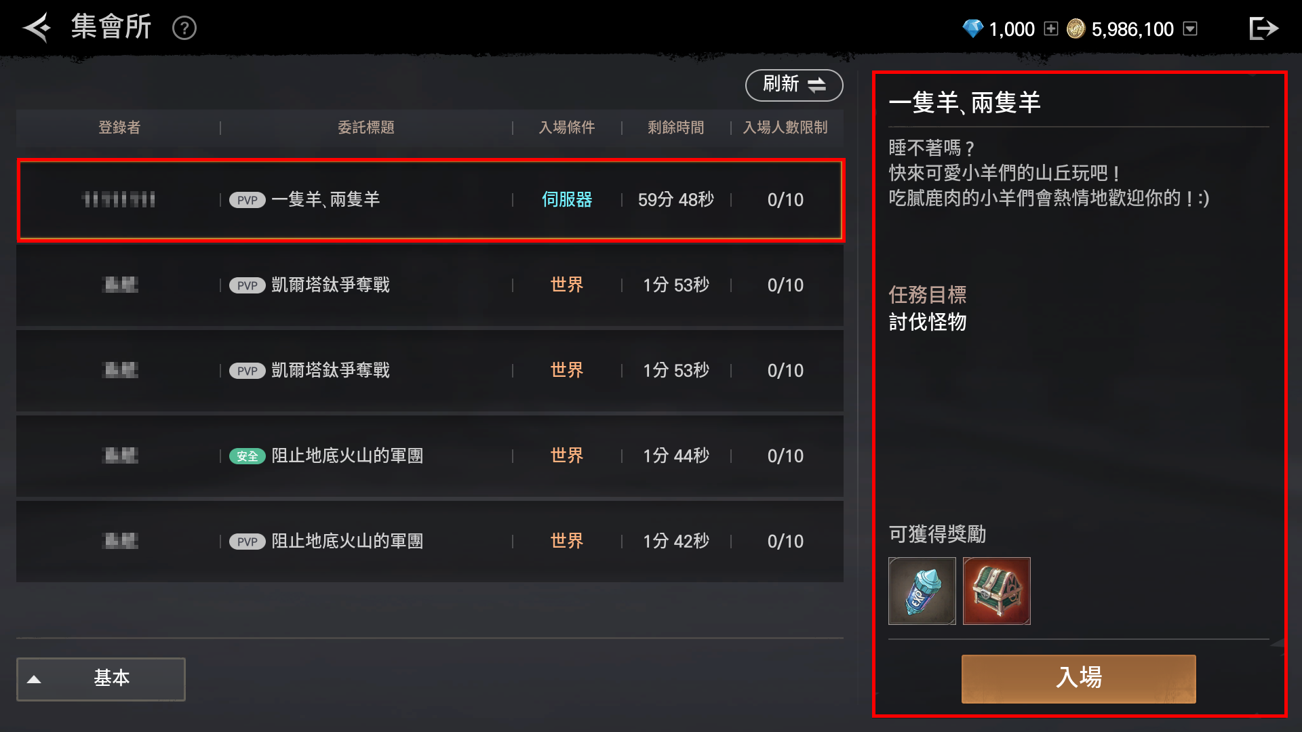Screen dimensions: 1302x732
Task: Click the gold coin currency icon
Action: click(x=1076, y=28)
